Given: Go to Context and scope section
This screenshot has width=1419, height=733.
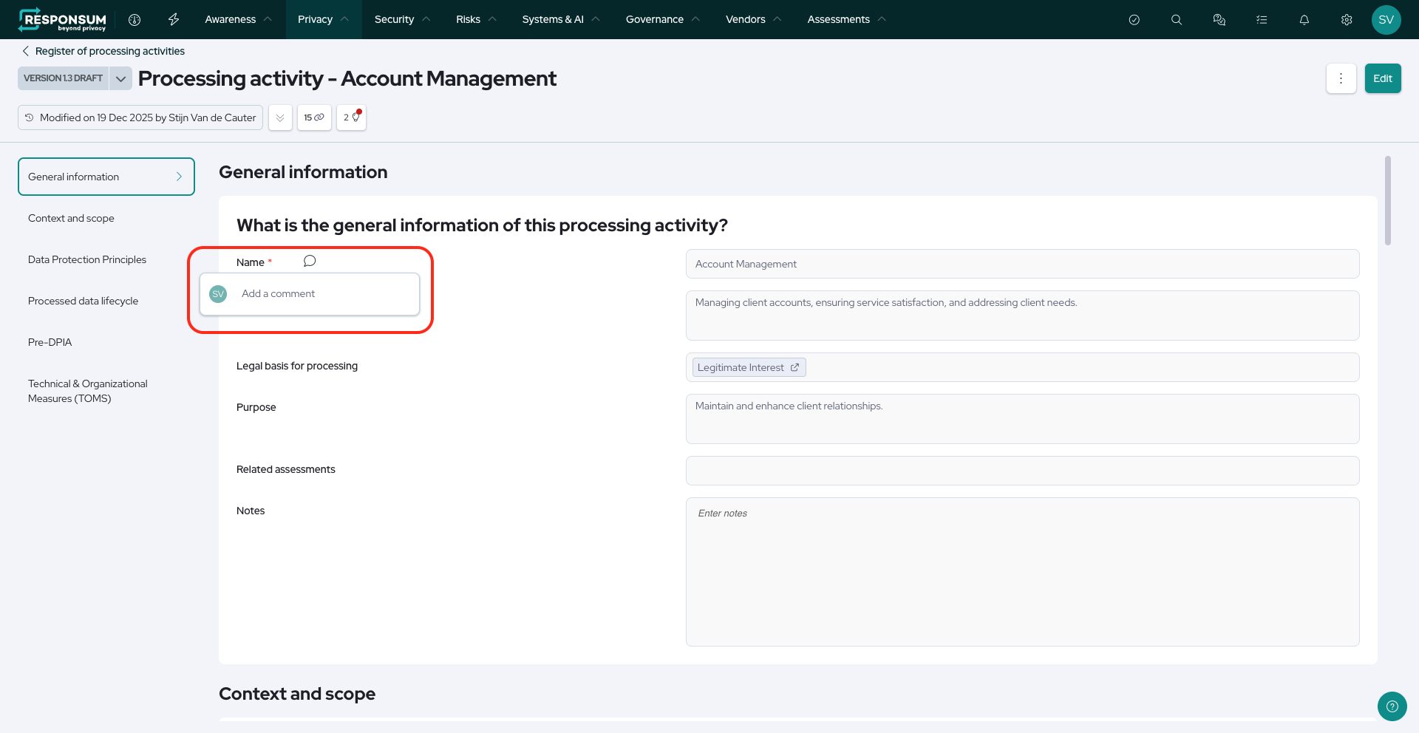Looking at the screenshot, I should pos(71,218).
